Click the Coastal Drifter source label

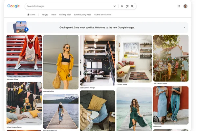[49, 91]
